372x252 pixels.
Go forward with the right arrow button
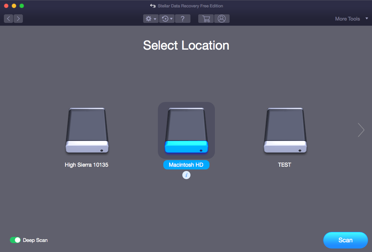[x=18, y=19]
